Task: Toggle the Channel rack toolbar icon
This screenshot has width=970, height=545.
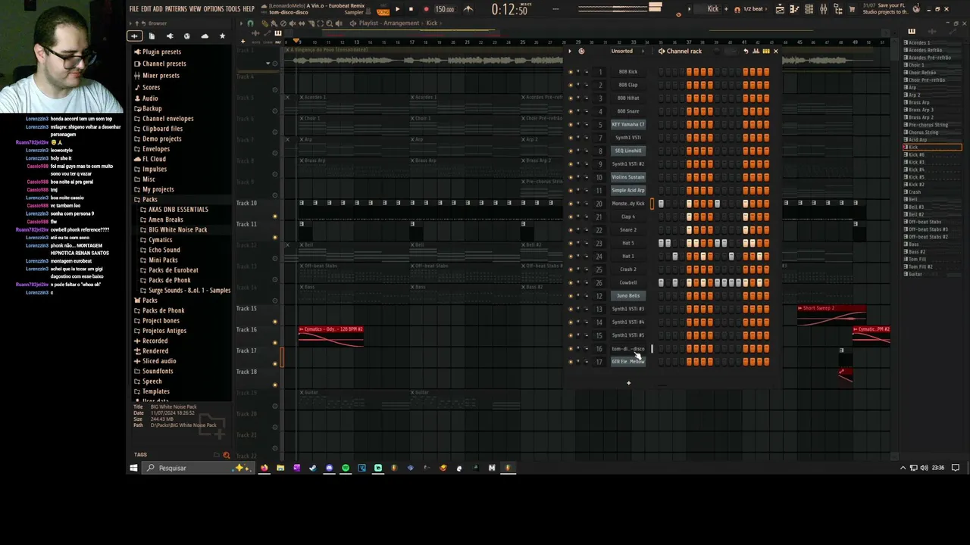Action: click(x=809, y=9)
